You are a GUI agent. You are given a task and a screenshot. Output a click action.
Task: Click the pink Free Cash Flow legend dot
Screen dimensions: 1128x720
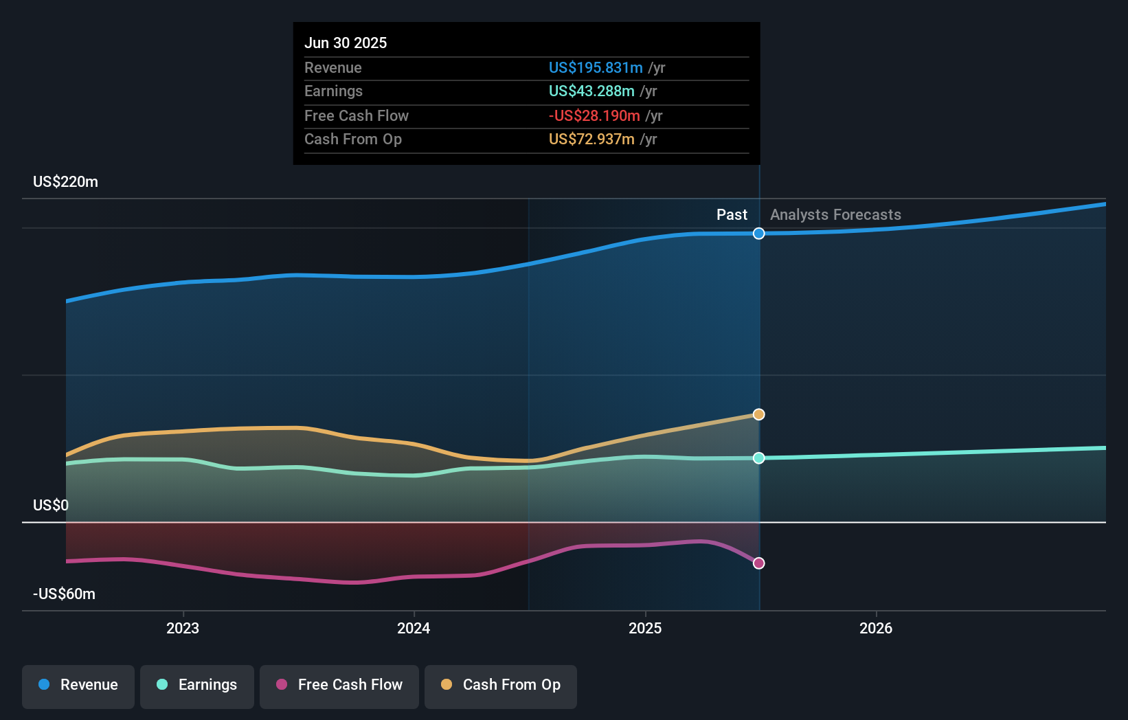point(282,685)
